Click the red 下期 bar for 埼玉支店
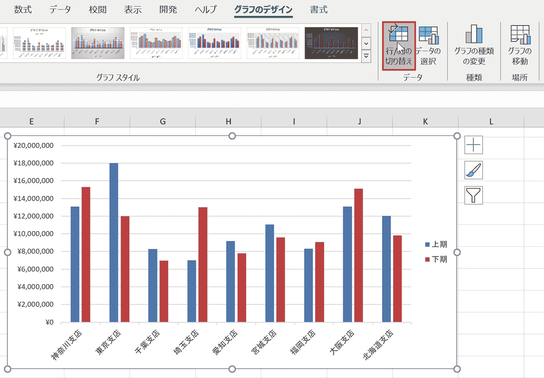The image size is (544, 378). (x=203, y=265)
